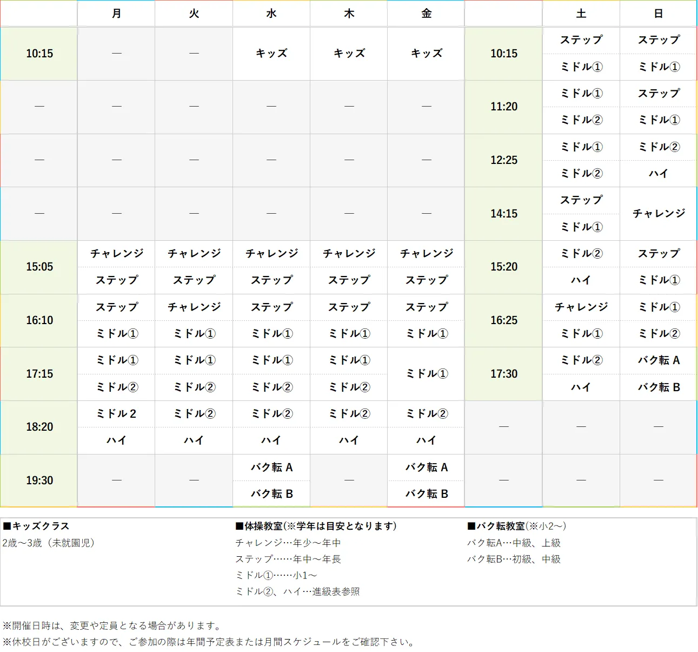Select the 日 column header
Image resolution: width=698 pixels, height=652 pixels.
(657, 13)
